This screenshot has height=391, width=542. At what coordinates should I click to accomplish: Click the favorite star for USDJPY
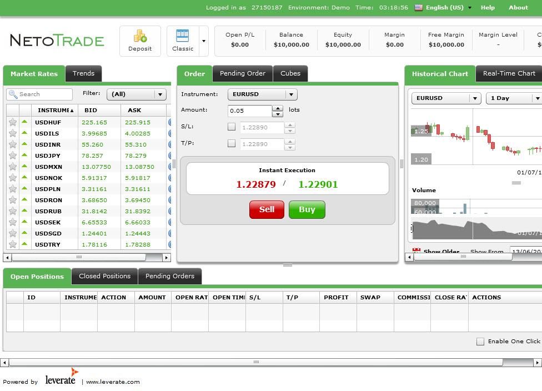pyautogui.click(x=12, y=156)
